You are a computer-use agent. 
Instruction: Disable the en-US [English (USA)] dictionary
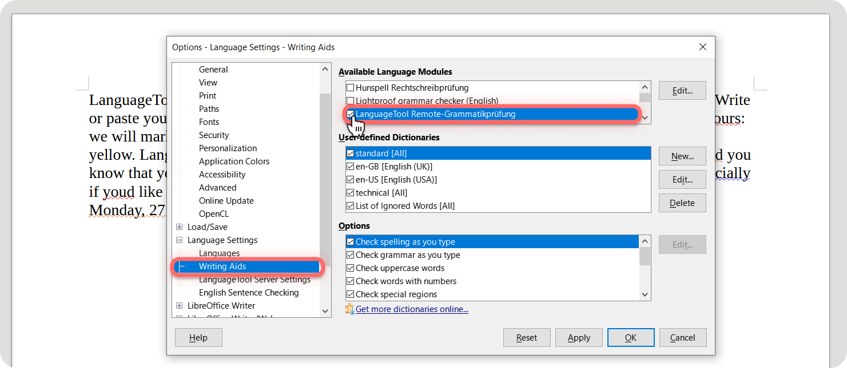[350, 180]
